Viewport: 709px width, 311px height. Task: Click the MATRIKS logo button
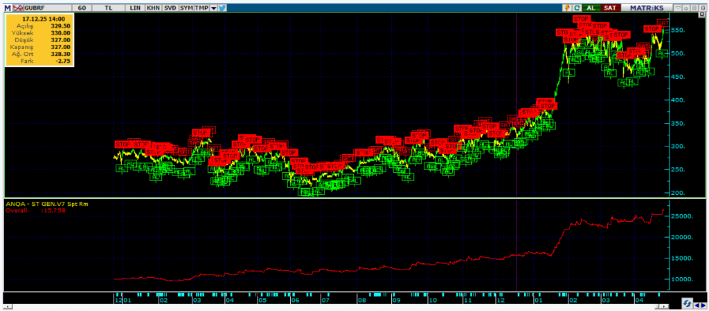tap(647, 8)
